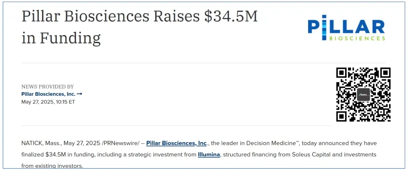Click the DNA-styled letter I in the Pillar logo
This screenshot has height=171, width=408.
(324, 28)
